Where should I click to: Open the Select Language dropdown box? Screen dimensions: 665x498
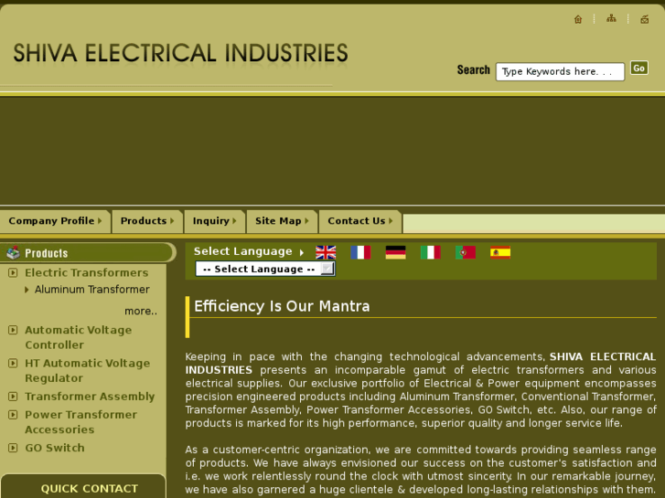coord(265,269)
